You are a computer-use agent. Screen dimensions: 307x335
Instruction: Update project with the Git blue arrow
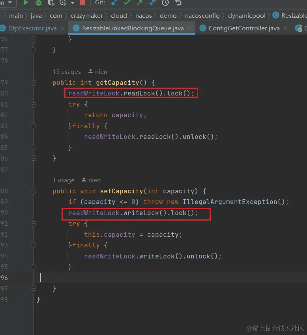tap(114, 2)
